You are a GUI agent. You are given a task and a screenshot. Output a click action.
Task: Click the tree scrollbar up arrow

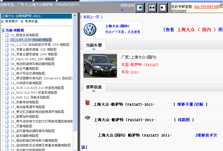point(75,15)
